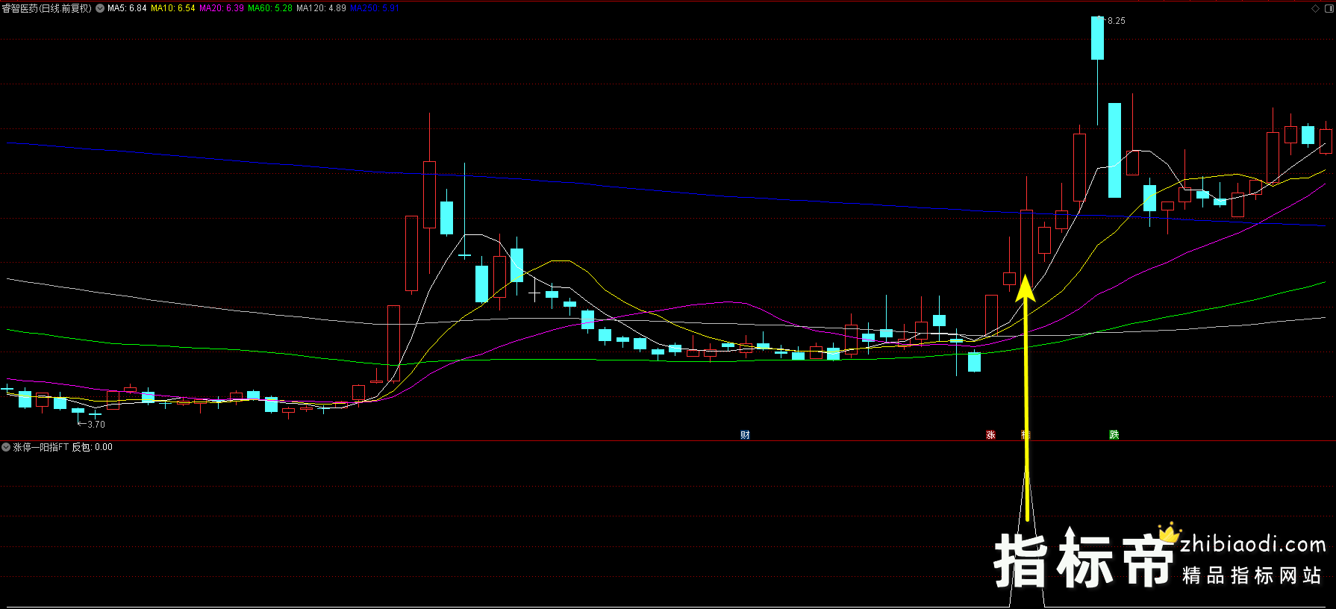This screenshot has width=1336, height=609.
Task: Click the 反包: 0.00 indicator value
Action: pos(92,447)
